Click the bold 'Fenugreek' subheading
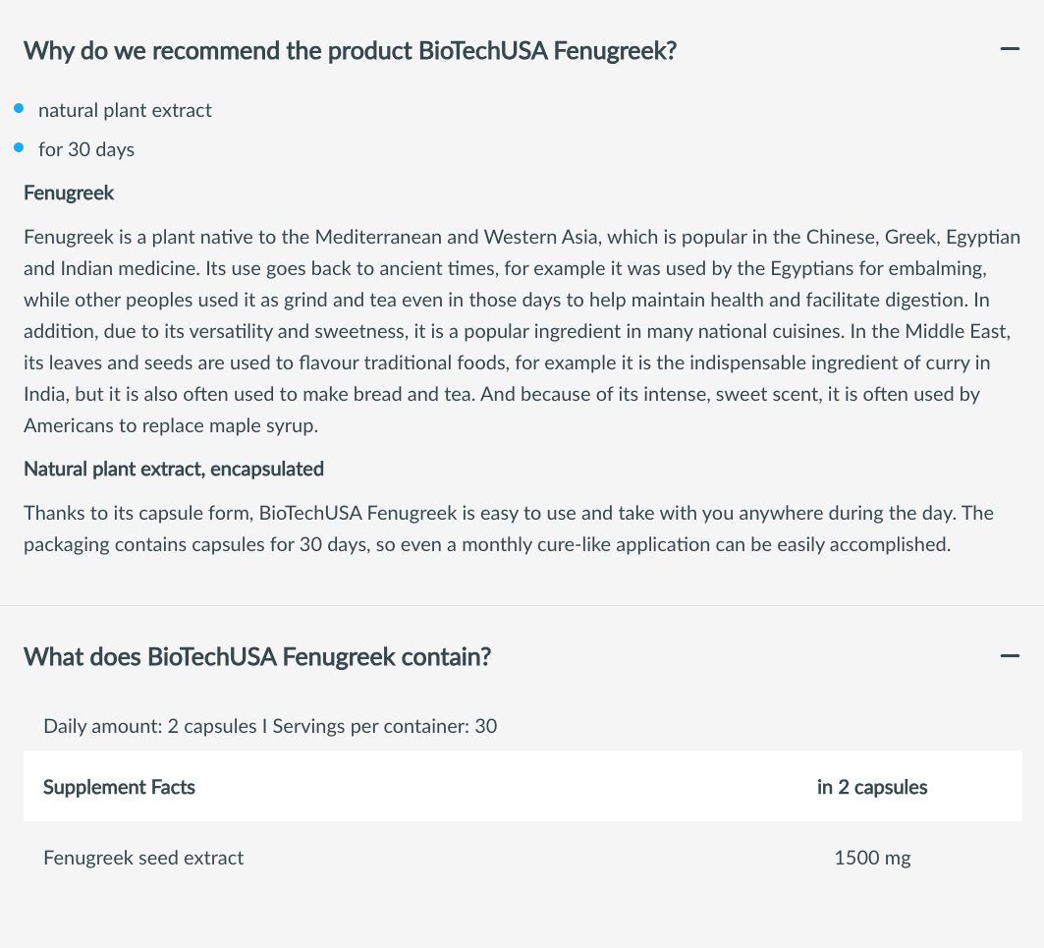 click(x=69, y=194)
